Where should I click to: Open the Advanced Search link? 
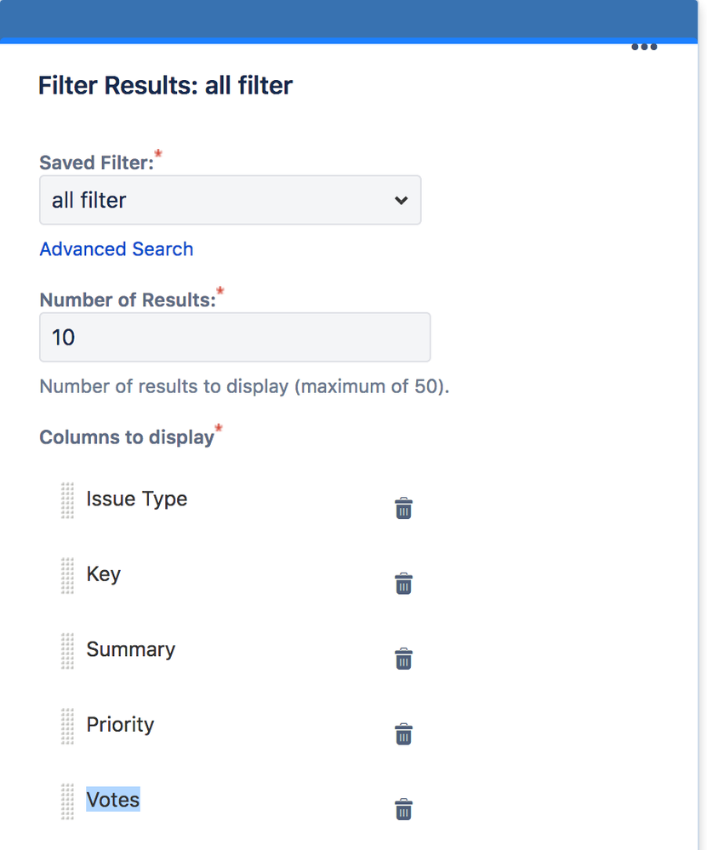tap(117, 249)
